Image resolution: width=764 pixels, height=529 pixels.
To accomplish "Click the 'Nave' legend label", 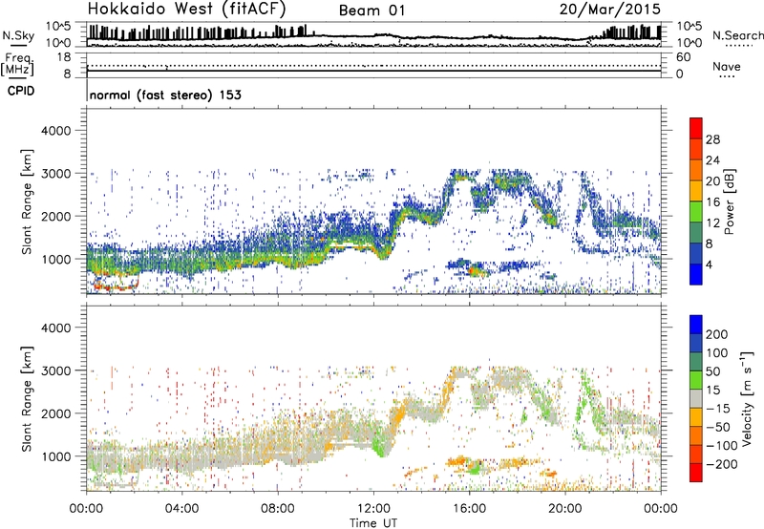I will [x=727, y=67].
